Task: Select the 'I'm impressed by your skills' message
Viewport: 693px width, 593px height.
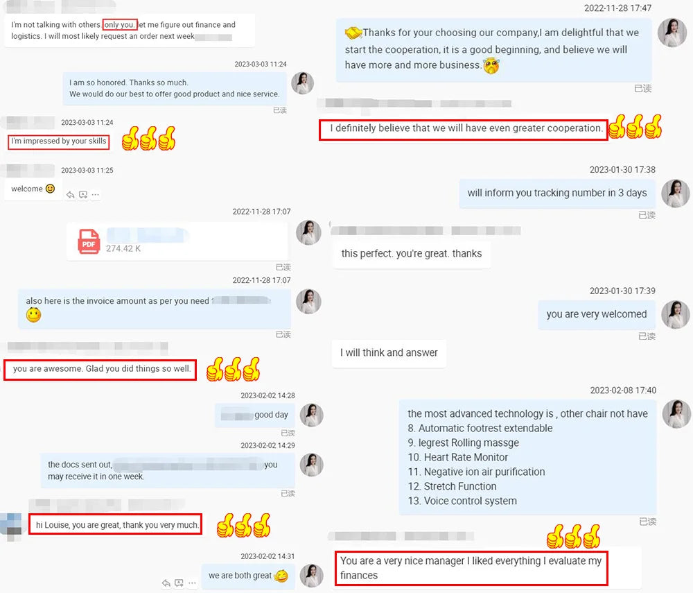Action: pos(59,142)
